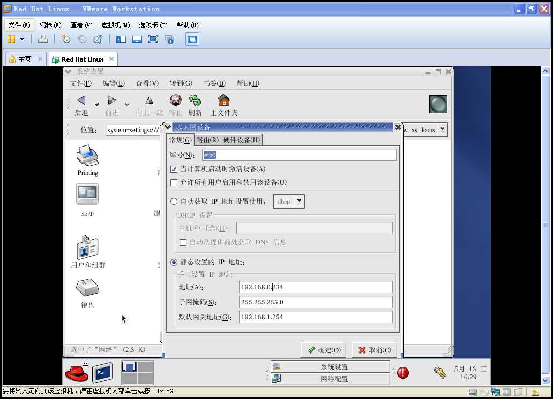
Task: Click the highlighted console view toolbar icon
Action: click(x=192, y=39)
